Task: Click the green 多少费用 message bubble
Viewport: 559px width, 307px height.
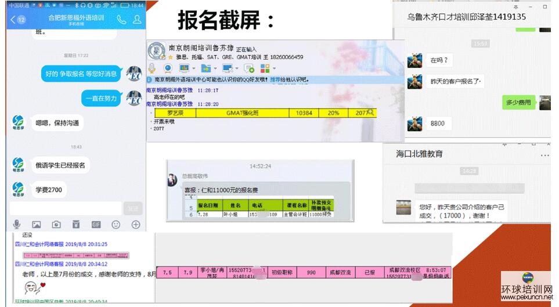Action: [518, 102]
